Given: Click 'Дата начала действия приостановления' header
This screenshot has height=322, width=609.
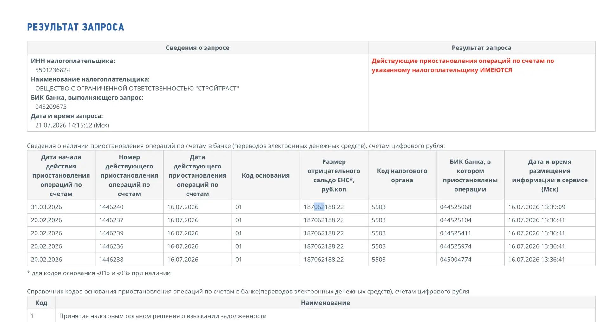Looking at the screenshot, I should point(61,175).
